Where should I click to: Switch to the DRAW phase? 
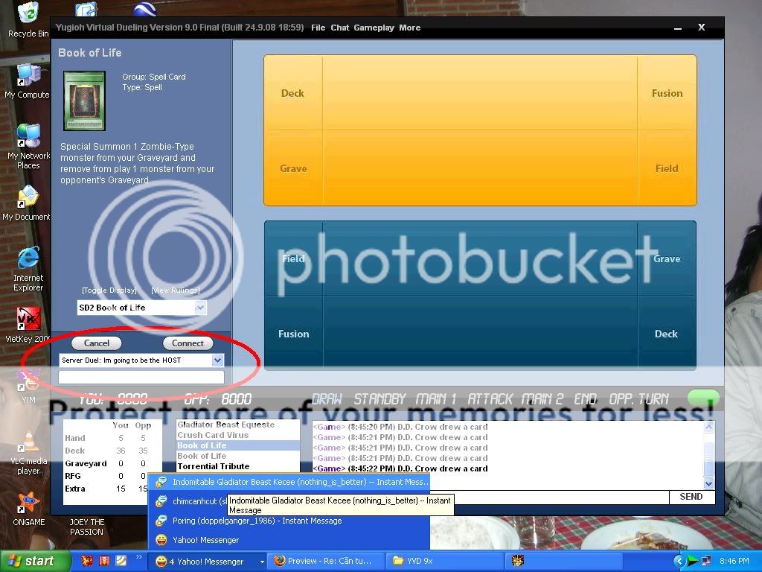pyautogui.click(x=327, y=399)
